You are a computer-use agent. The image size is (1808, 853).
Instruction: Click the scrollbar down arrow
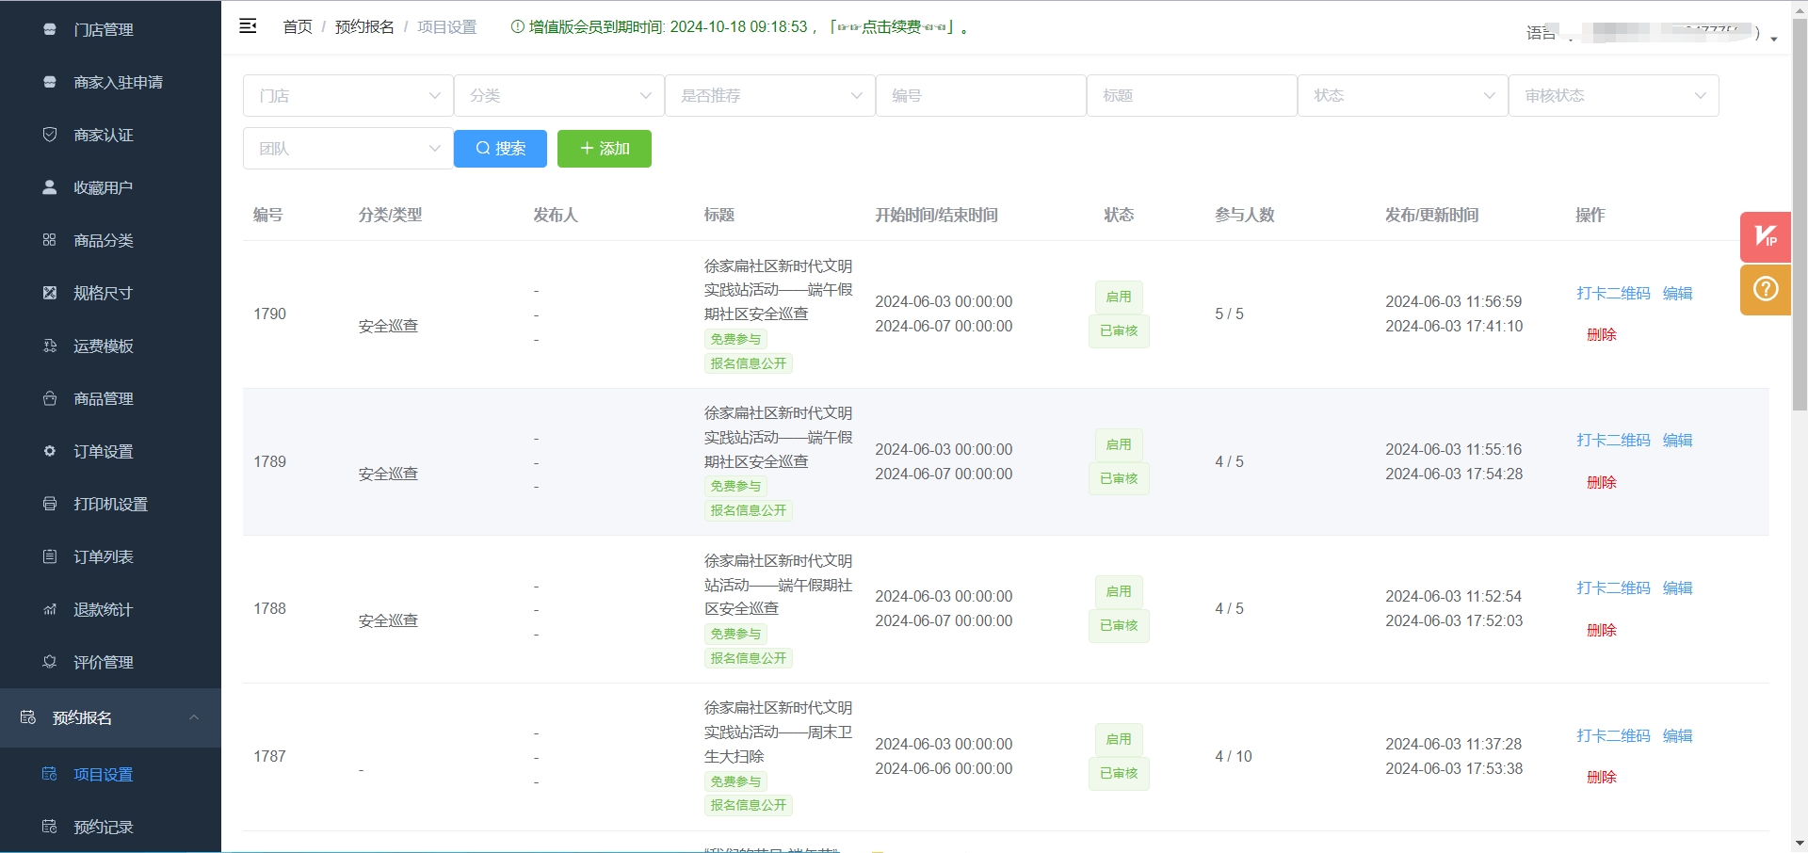pyautogui.click(x=1800, y=844)
